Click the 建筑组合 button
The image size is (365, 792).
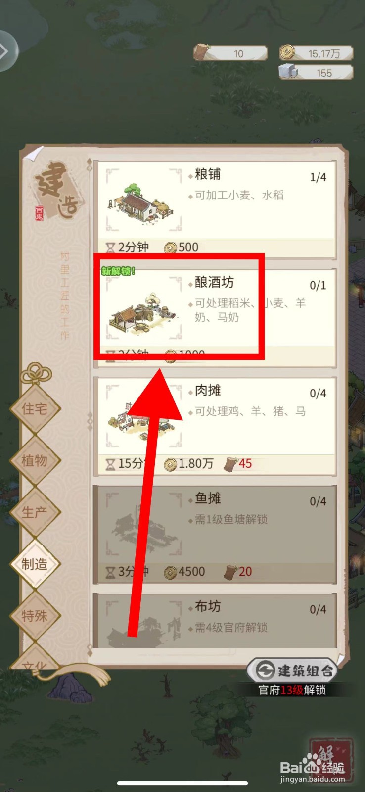[292, 670]
